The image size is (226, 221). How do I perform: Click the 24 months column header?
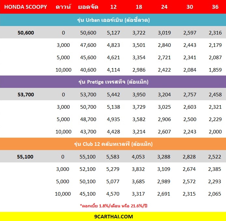[164, 7]
